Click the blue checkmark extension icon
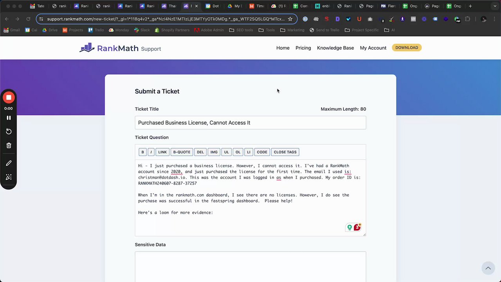This screenshot has height=282, width=501. click(x=348, y=19)
